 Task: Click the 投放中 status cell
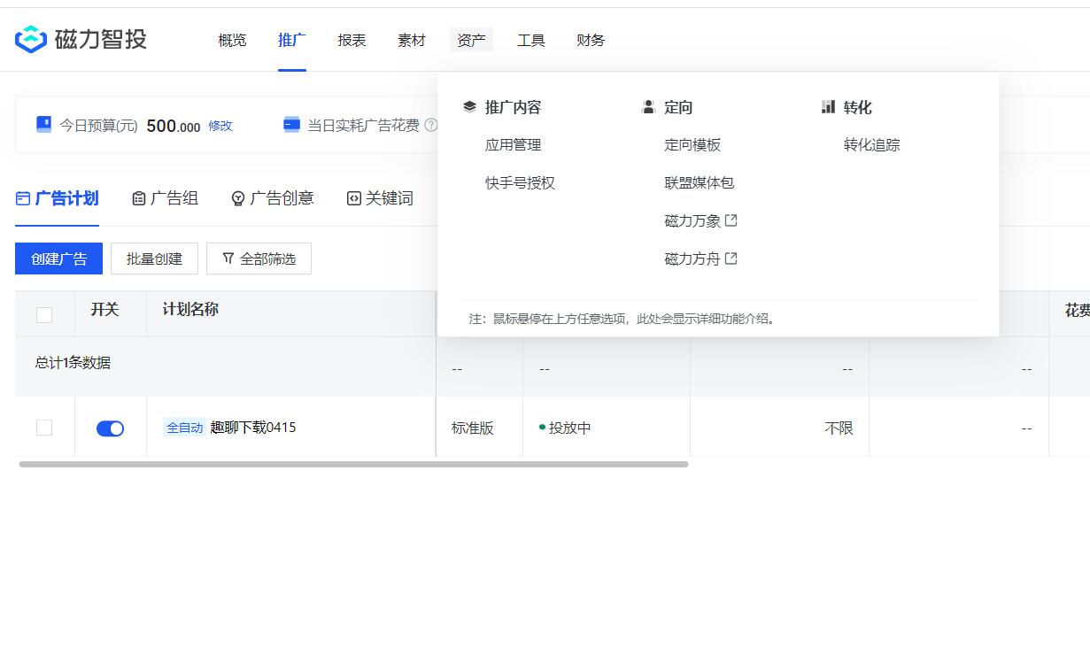[565, 428]
